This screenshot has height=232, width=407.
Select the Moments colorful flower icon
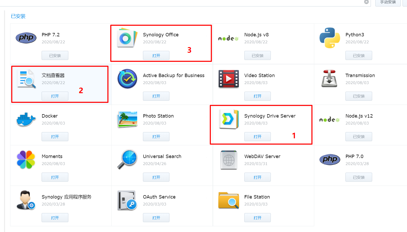[x=26, y=160]
